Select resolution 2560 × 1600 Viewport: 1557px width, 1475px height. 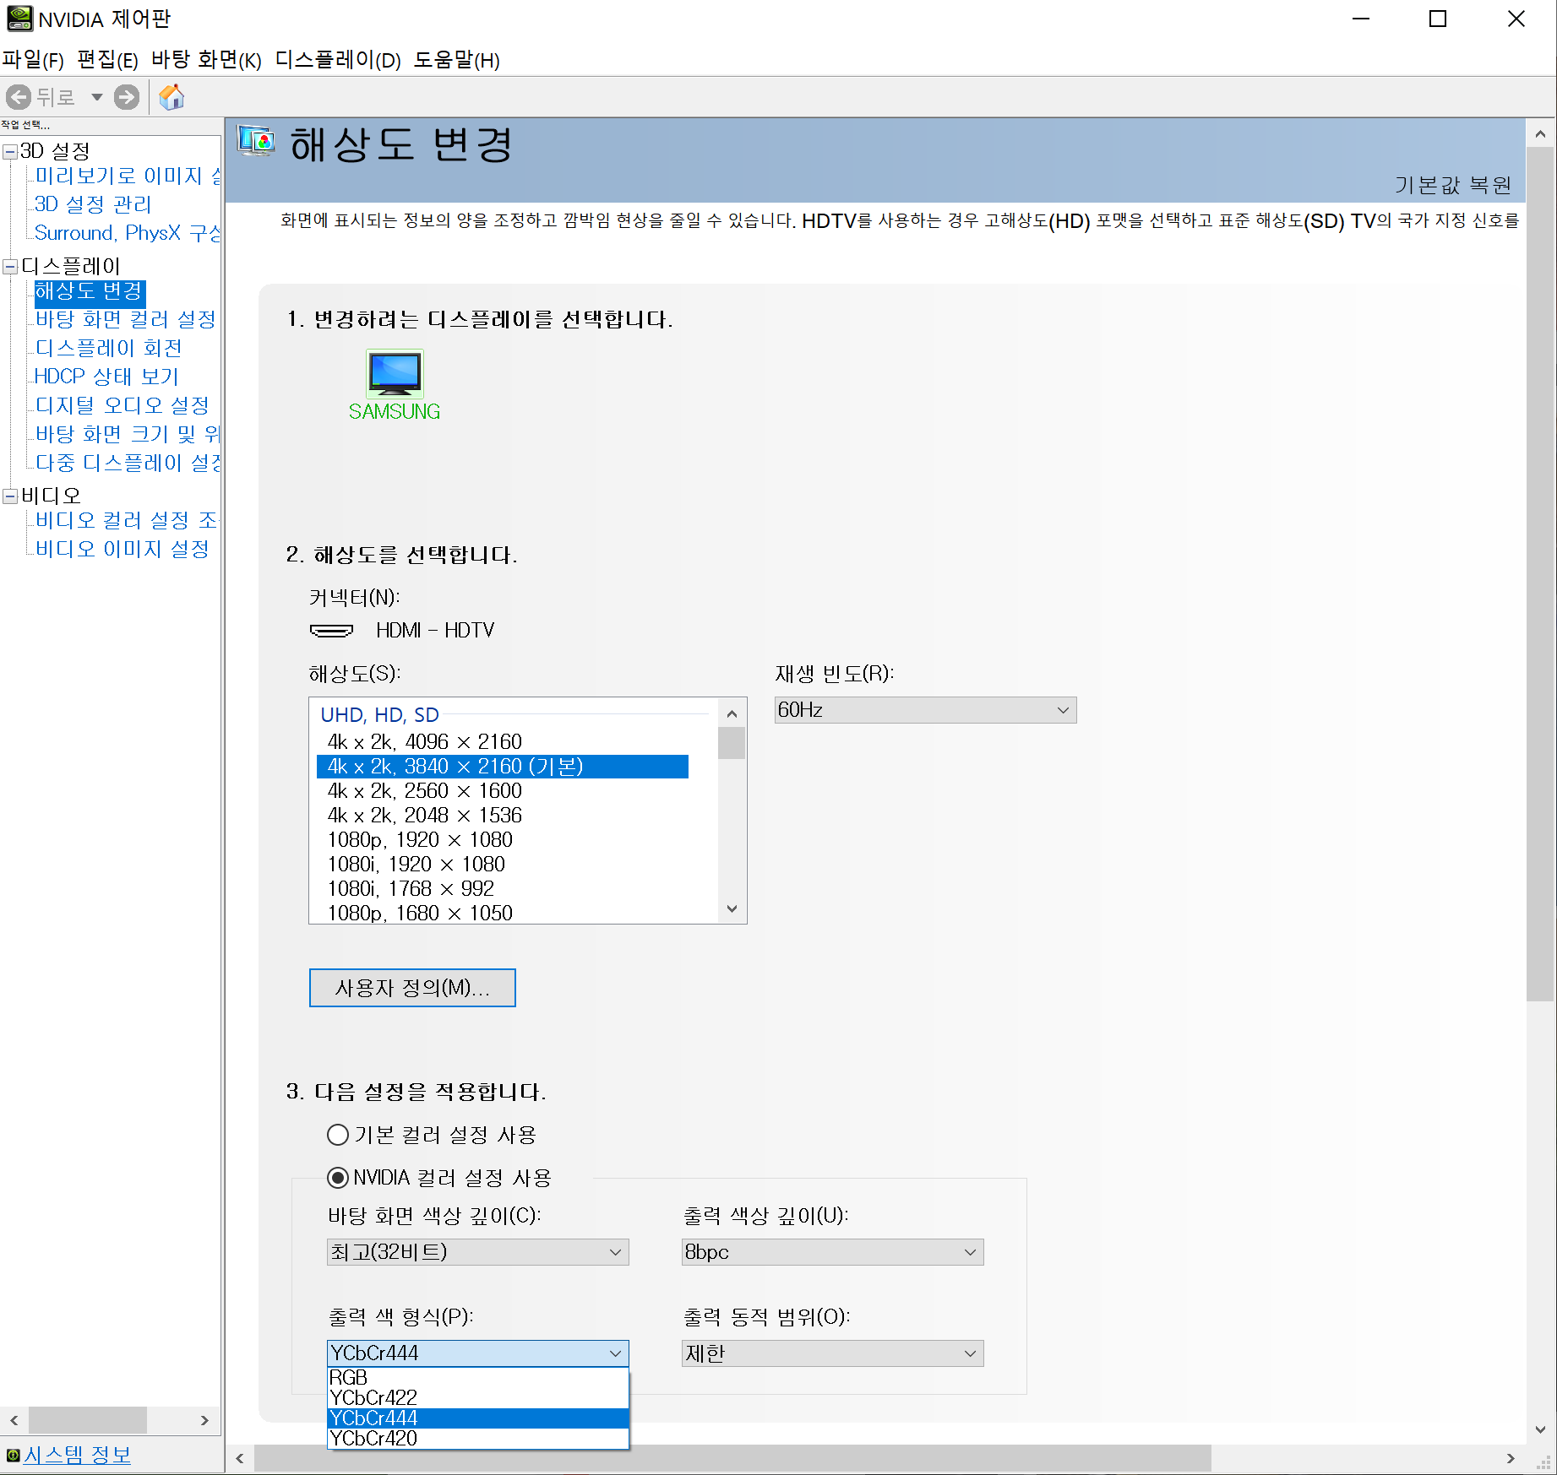point(503,791)
